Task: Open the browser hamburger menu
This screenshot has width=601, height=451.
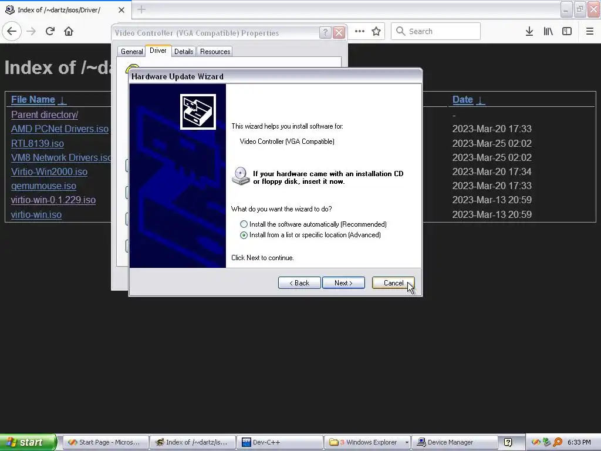Action: (590, 31)
